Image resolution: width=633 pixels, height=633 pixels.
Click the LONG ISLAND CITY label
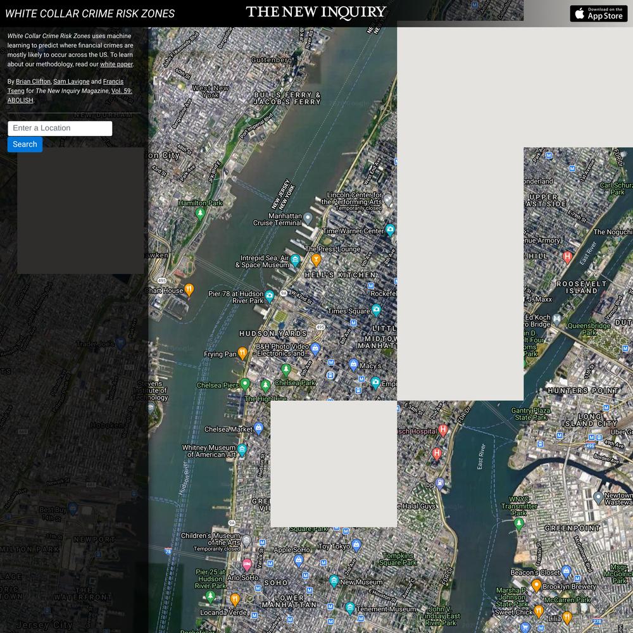pos(589,420)
